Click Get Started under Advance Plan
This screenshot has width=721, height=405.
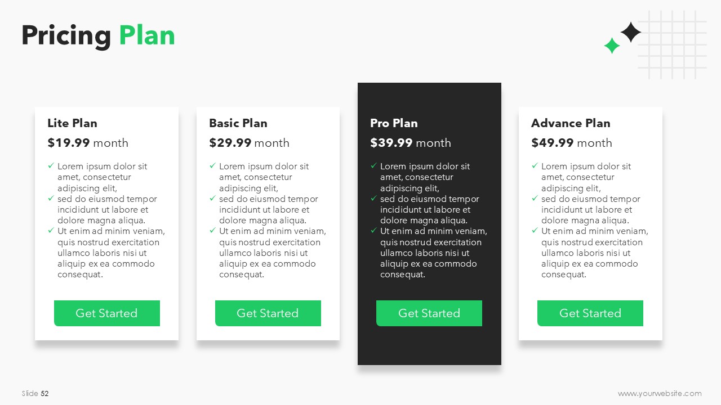click(x=590, y=313)
